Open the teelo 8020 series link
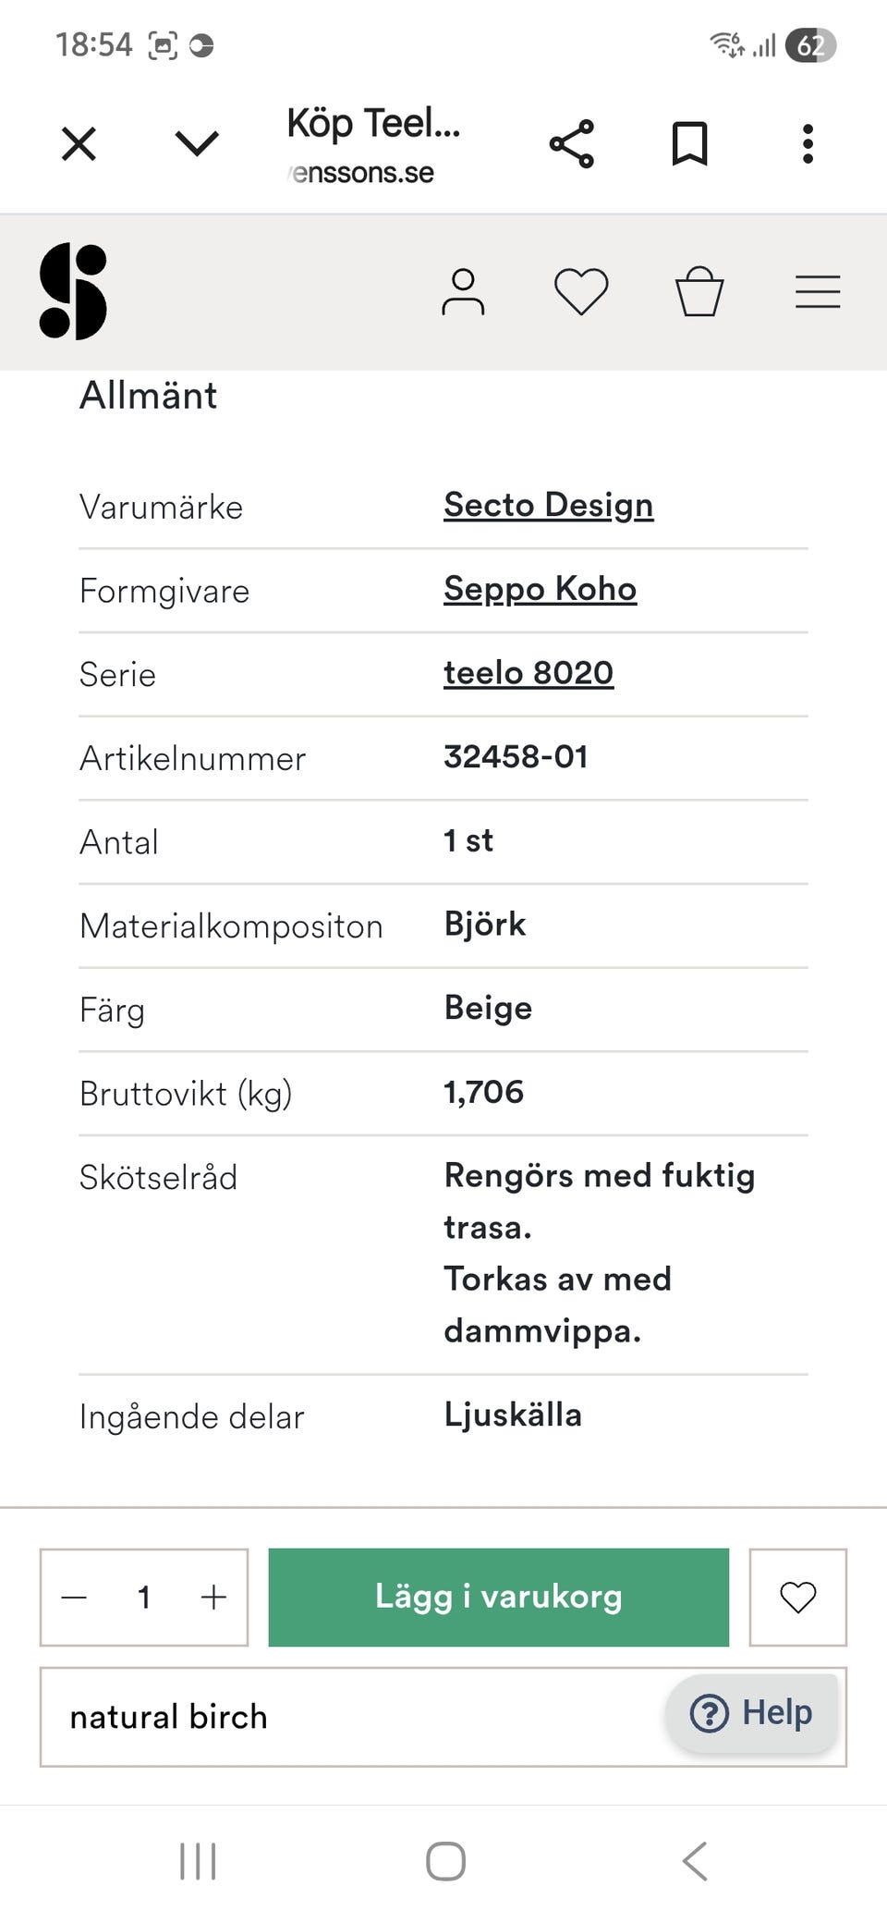 [x=528, y=674]
